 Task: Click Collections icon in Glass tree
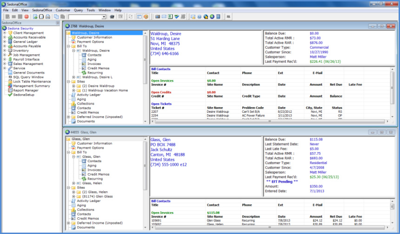tap(73, 209)
